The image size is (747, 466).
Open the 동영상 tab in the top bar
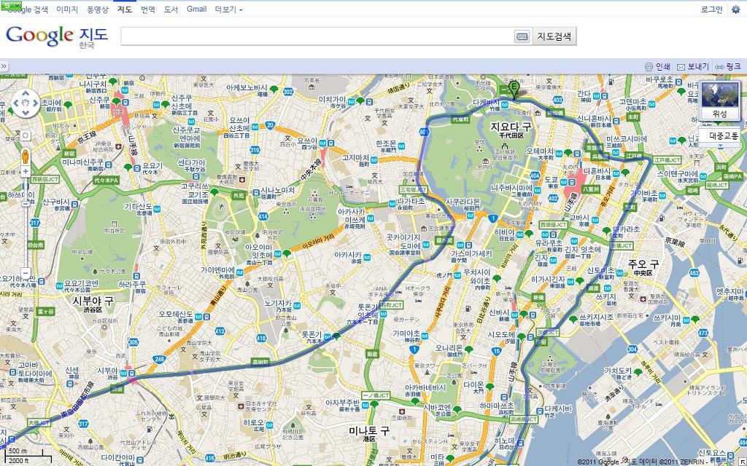(98, 9)
